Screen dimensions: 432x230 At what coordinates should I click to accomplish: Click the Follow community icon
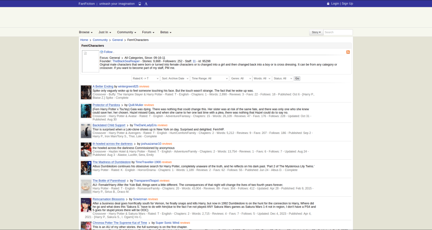(101, 52)
